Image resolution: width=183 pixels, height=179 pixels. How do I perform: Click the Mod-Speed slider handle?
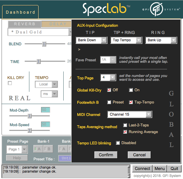(30, 130)
